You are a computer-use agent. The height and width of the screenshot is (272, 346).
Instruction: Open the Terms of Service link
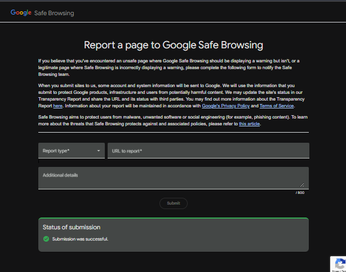coord(277,106)
